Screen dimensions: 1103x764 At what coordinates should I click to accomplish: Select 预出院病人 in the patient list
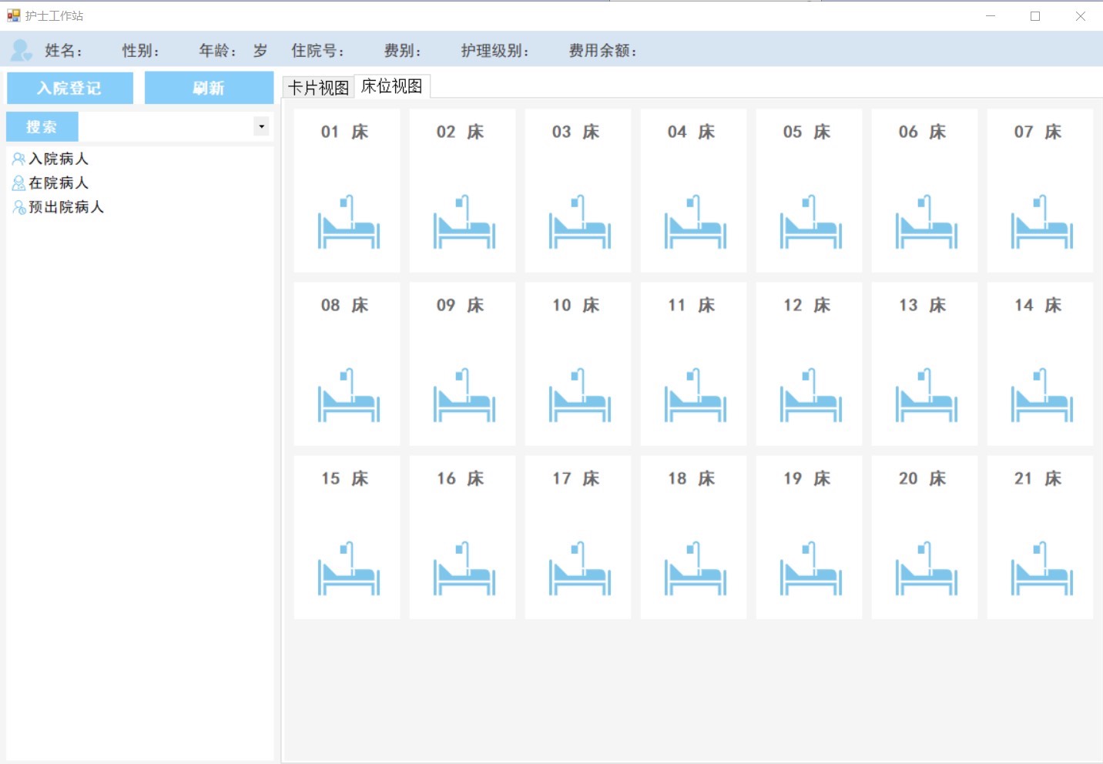pyautogui.click(x=65, y=207)
